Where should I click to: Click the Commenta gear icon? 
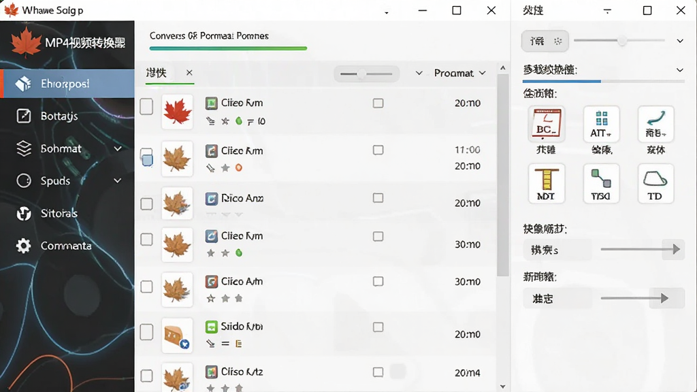coord(24,246)
